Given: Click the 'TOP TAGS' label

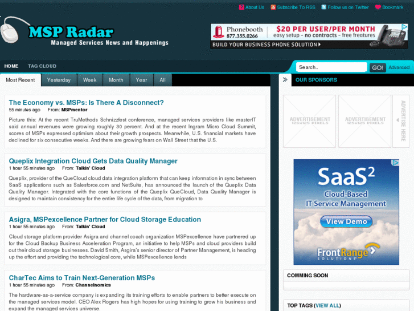Looking at the screenshot, I should point(300,306).
